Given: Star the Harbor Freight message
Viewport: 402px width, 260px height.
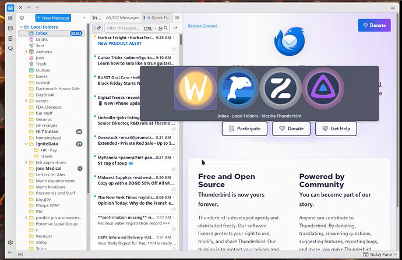Looking at the screenshot, I should [x=174, y=49].
